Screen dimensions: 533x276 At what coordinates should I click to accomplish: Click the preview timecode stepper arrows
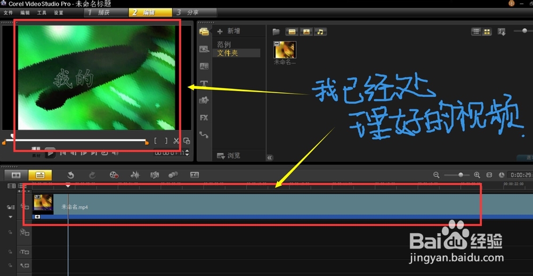pos(187,153)
